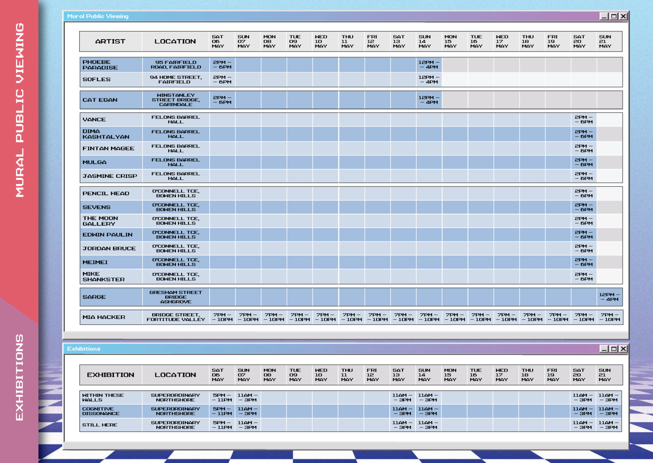The width and height of the screenshot is (653, 463).
Task: Click the Exhibitions window title bar
Action: (x=346, y=349)
